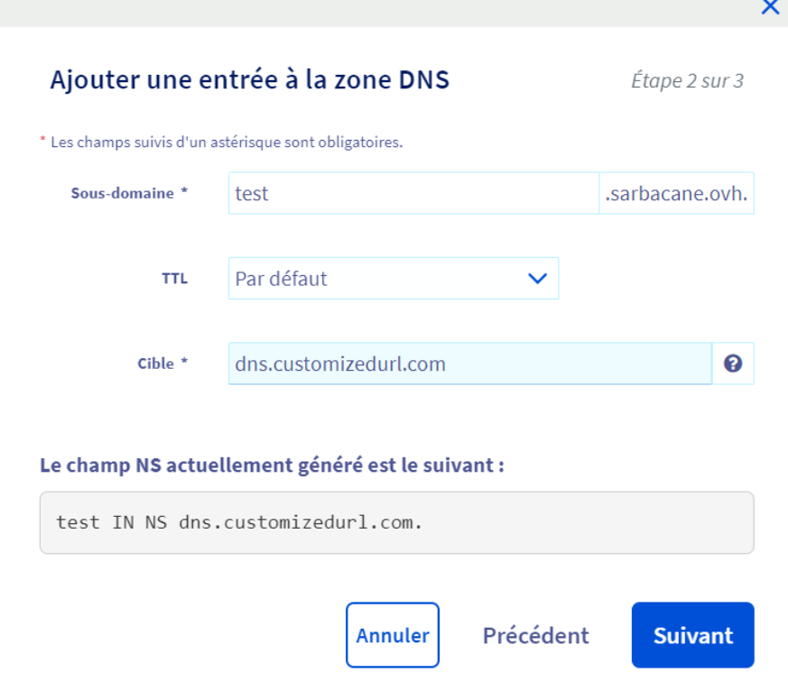Expand the TTL dropdown chevron arrow
The height and width of the screenshot is (691, 788).
pos(537,279)
